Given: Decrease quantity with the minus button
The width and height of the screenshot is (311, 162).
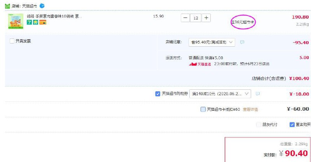Looking at the screenshot, I should (x=185, y=18).
